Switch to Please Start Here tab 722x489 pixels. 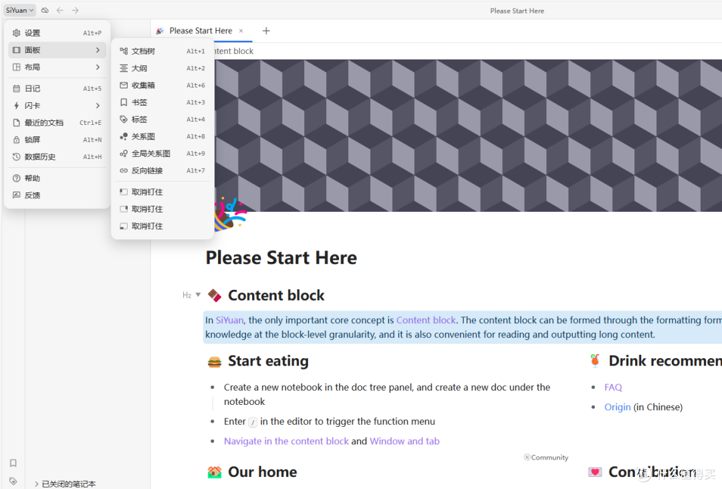click(201, 31)
